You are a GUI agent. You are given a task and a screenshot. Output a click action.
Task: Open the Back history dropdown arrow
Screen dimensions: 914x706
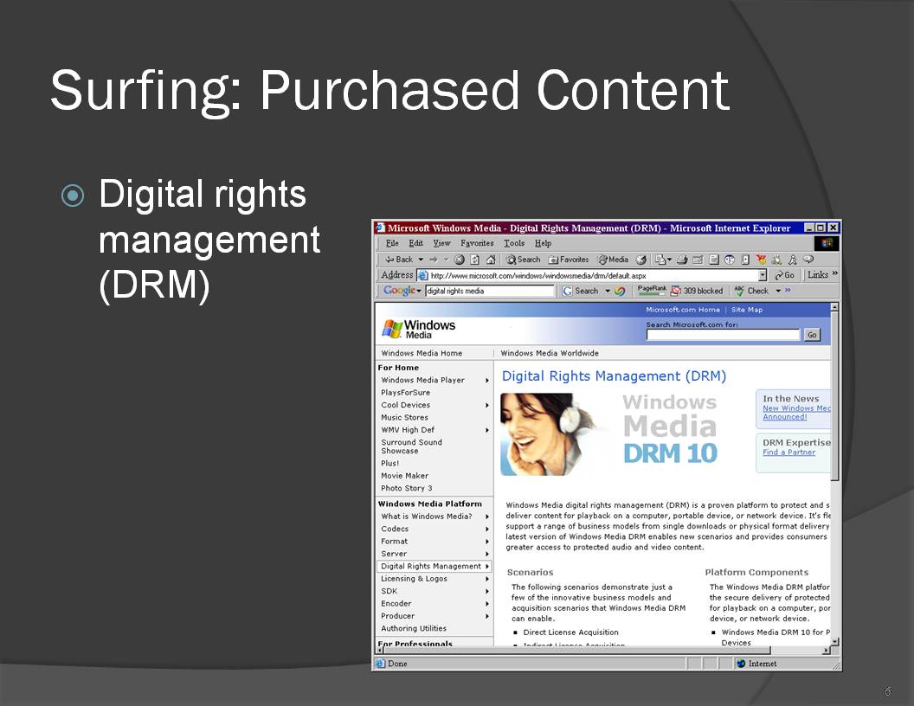pos(421,260)
